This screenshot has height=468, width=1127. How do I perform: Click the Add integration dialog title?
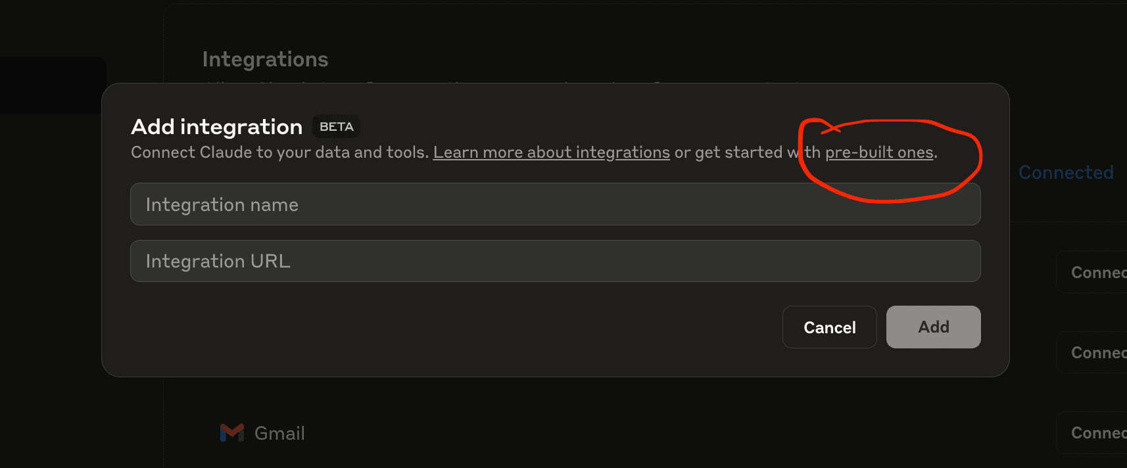[x=216, y=127]
